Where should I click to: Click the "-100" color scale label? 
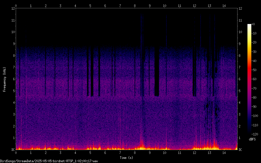pos(255,116)
